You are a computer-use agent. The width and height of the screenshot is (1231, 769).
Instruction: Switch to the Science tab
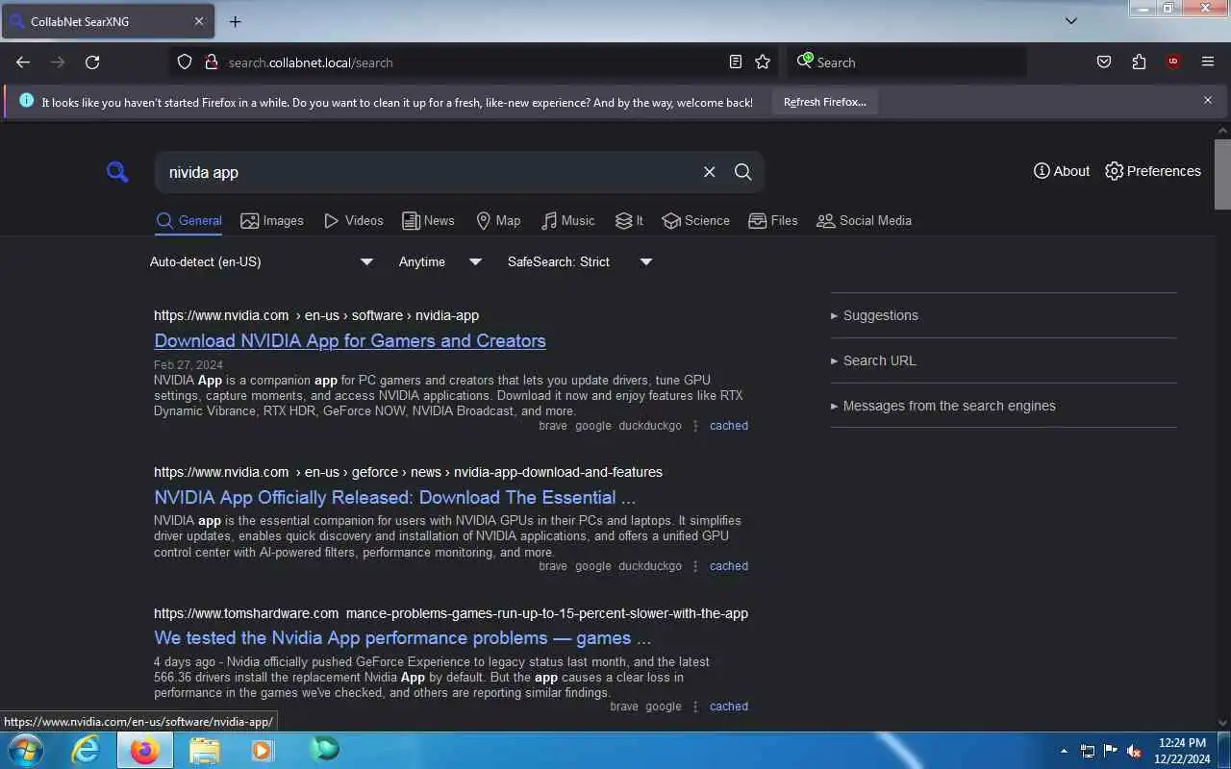click(696, 220)
